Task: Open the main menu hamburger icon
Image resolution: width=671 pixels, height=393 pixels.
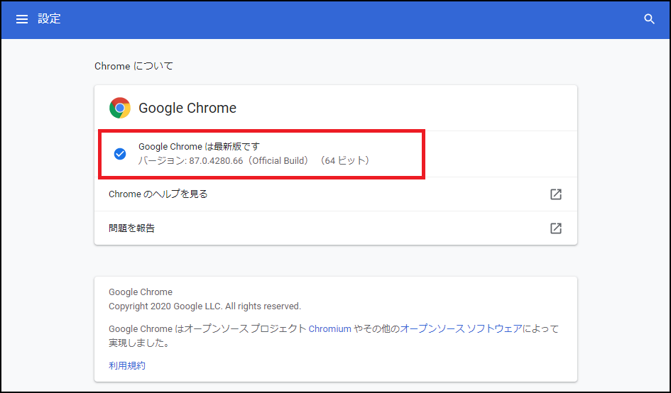Action: tap(22, 19)
